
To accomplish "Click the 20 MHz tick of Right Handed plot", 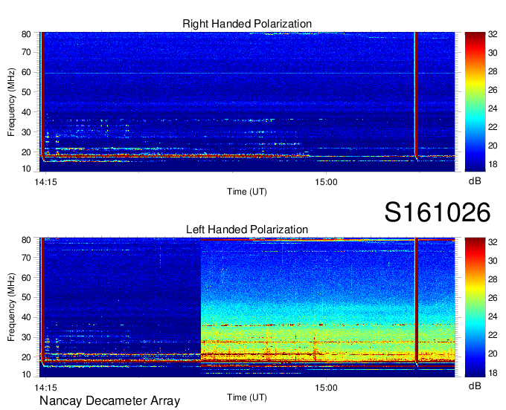I will coord(27,152).
